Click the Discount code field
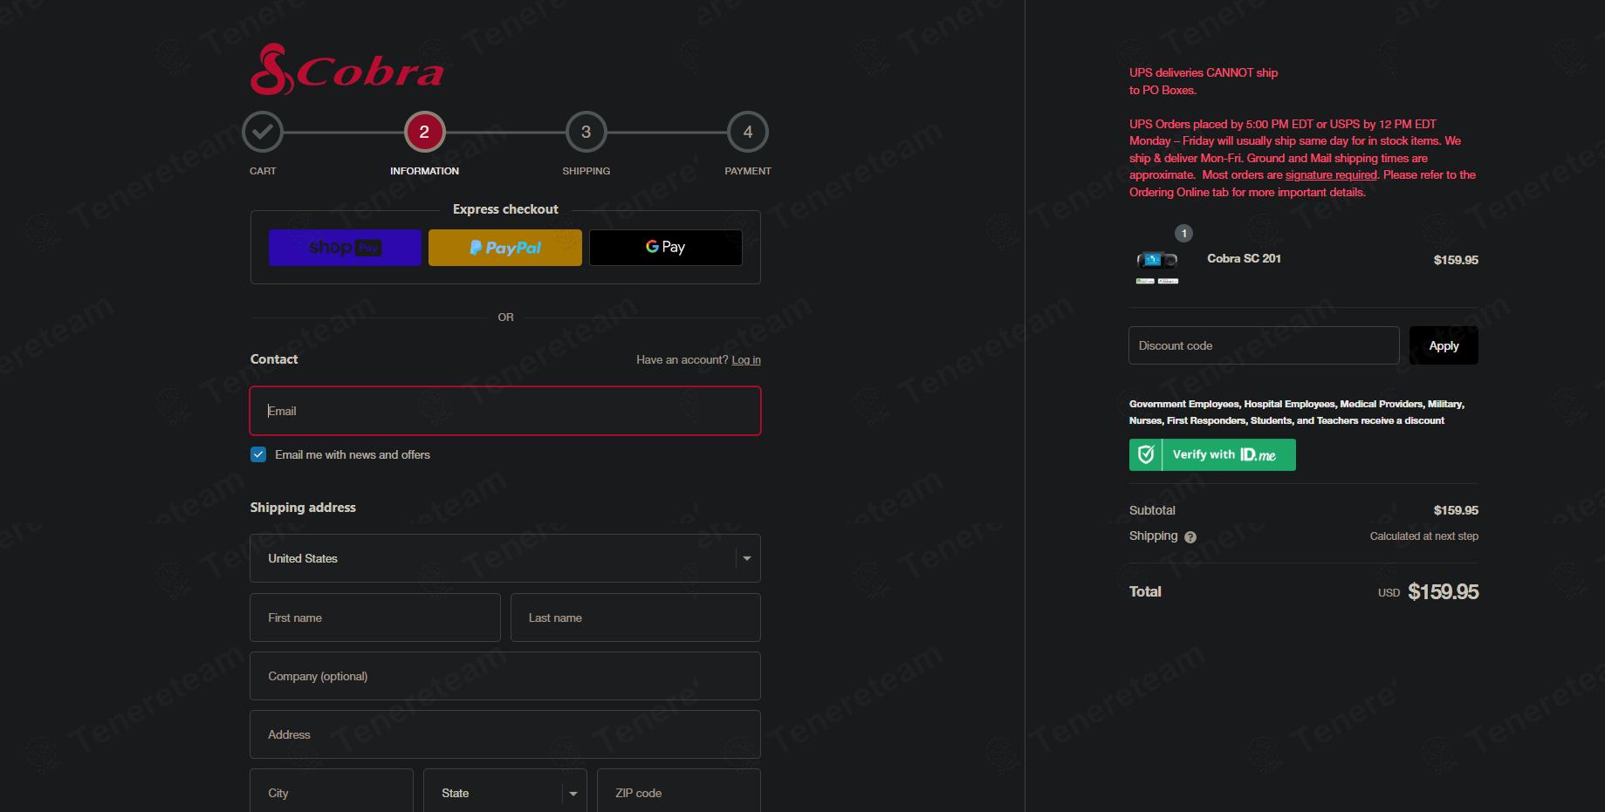1605x812 pixels. point(1263,345)
